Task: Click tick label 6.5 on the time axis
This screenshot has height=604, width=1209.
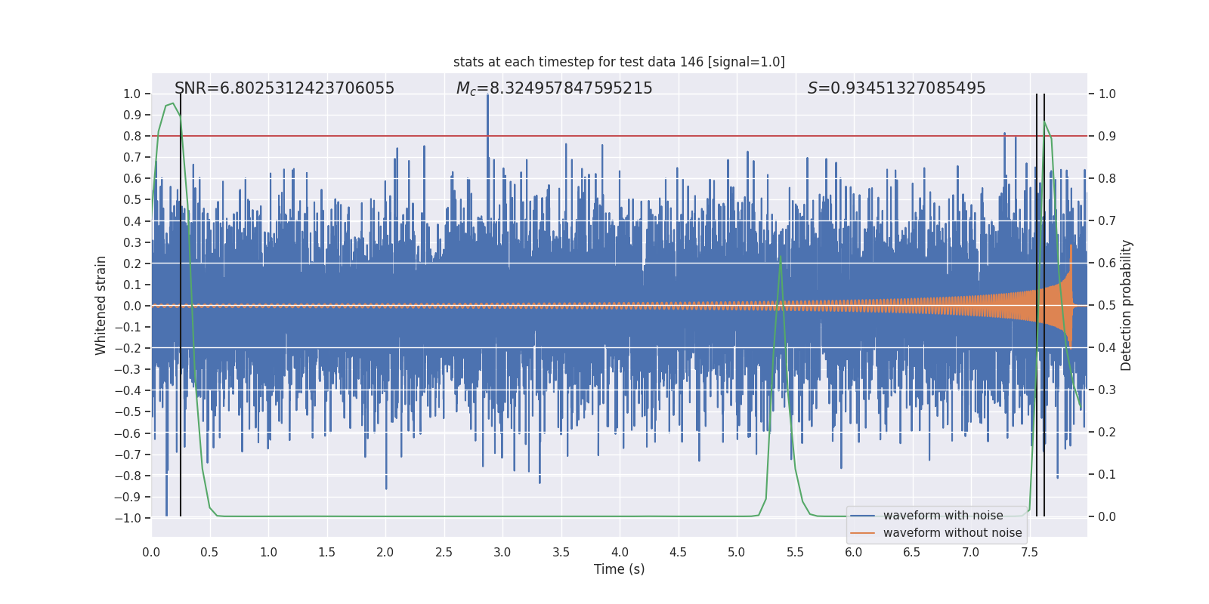Action: pyautogui.click(x=912, y=553)
